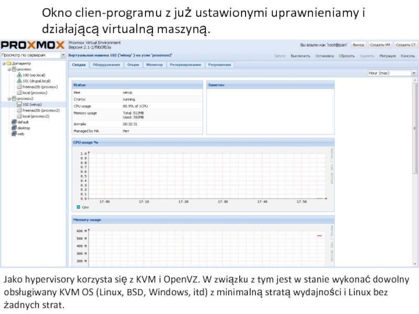Click the desktop pool icon
The image size is (419, 314).
point(14,128)
